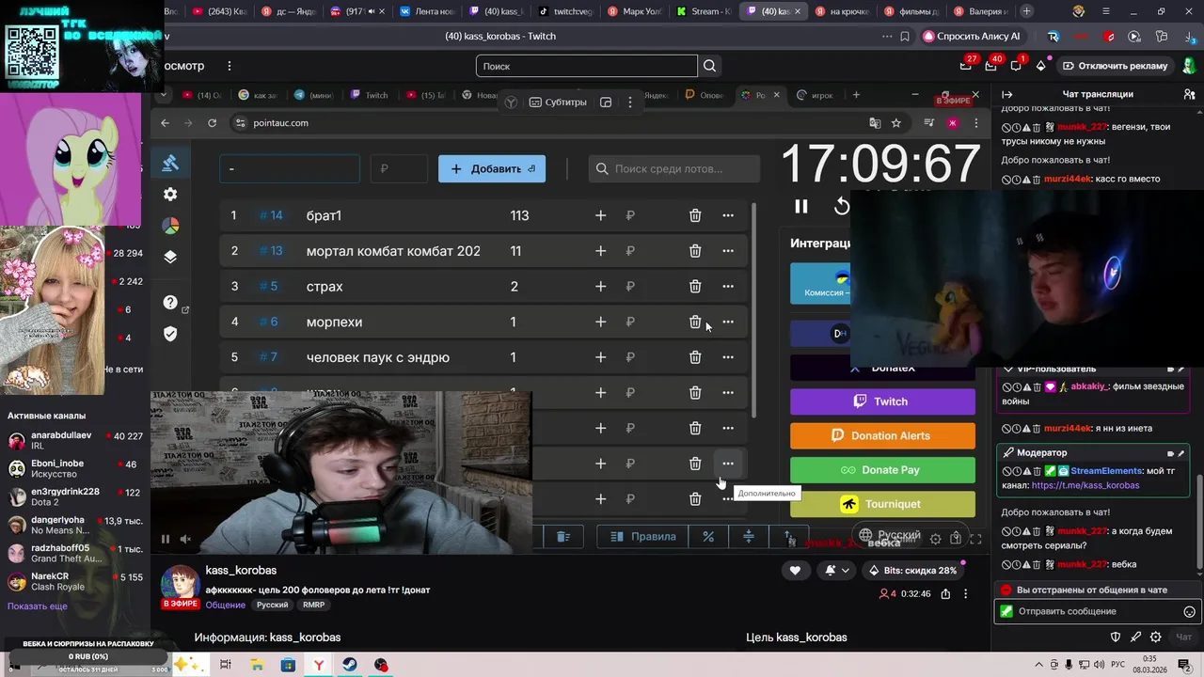Open Steam from the taskbar

tap(350, 665)
